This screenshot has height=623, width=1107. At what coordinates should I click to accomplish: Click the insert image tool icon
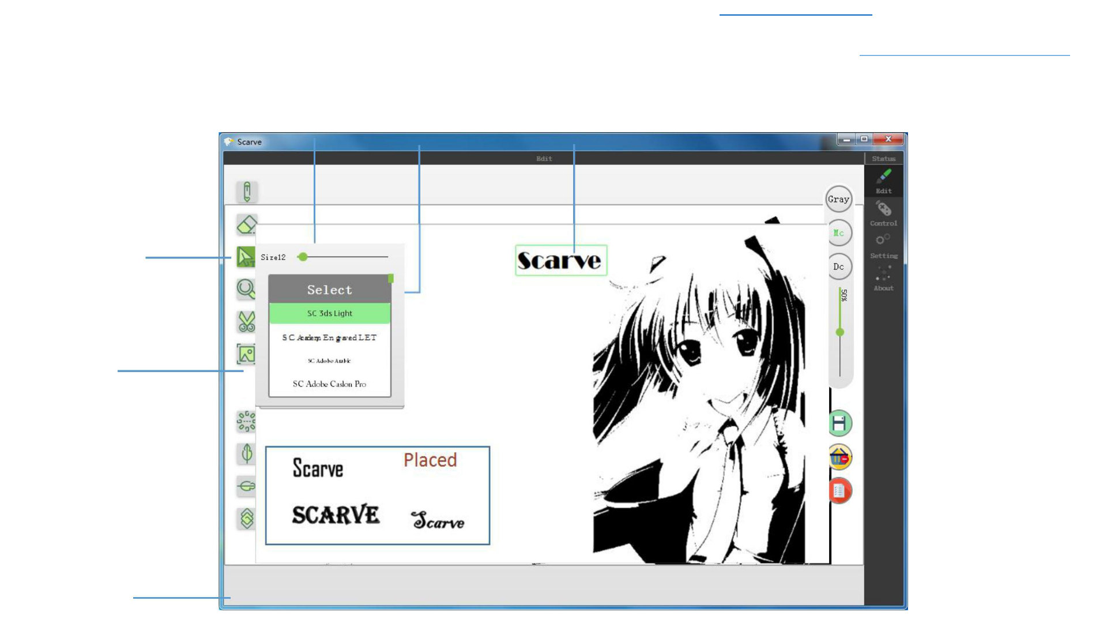click(246, 354)
